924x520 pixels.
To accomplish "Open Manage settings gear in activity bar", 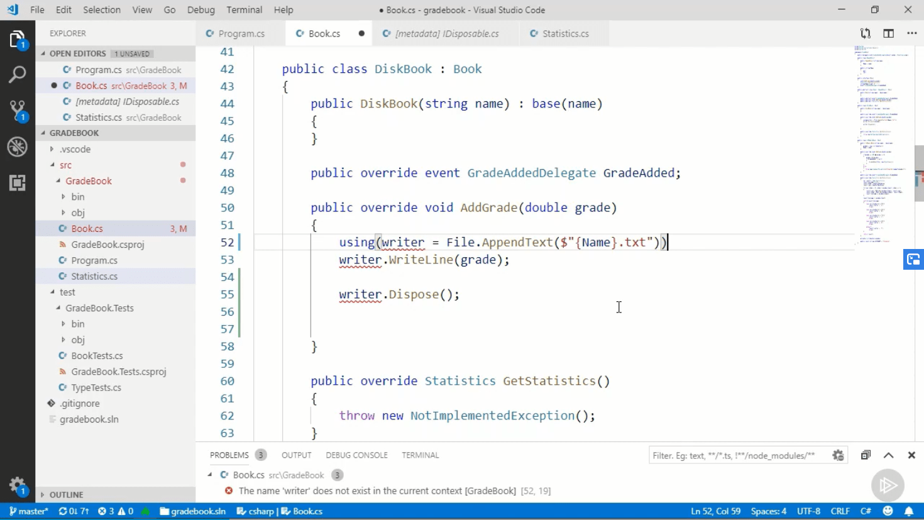I will click(x=18, y=485).
